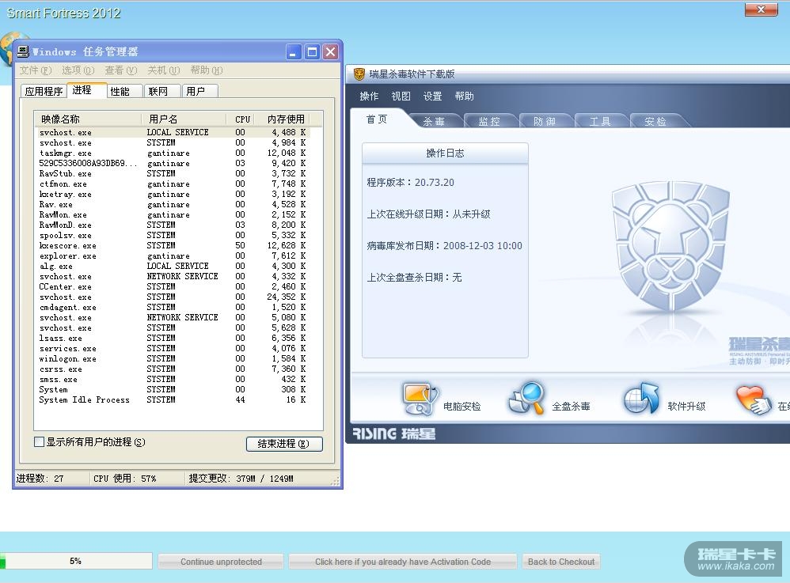The image size is (790, 583).
Task: Switch to the 安检 tab in Rising
Action: click(655, 121)
